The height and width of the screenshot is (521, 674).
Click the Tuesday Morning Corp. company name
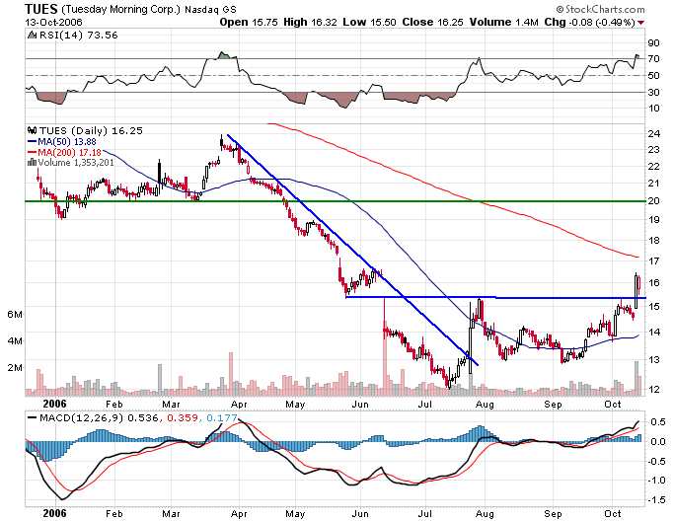coord(120,9)
